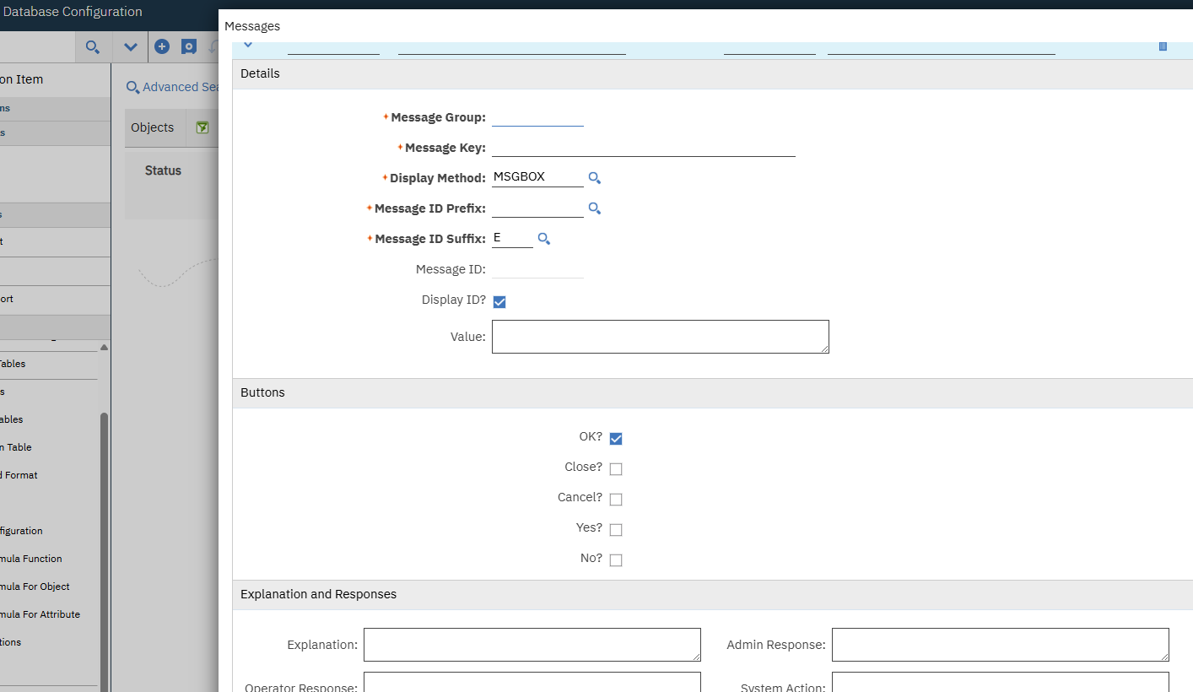Viewport: 1193px width, 692px height.
Task: Open Message ID Suffix lookup magnifier
Action: click(544, 239)
